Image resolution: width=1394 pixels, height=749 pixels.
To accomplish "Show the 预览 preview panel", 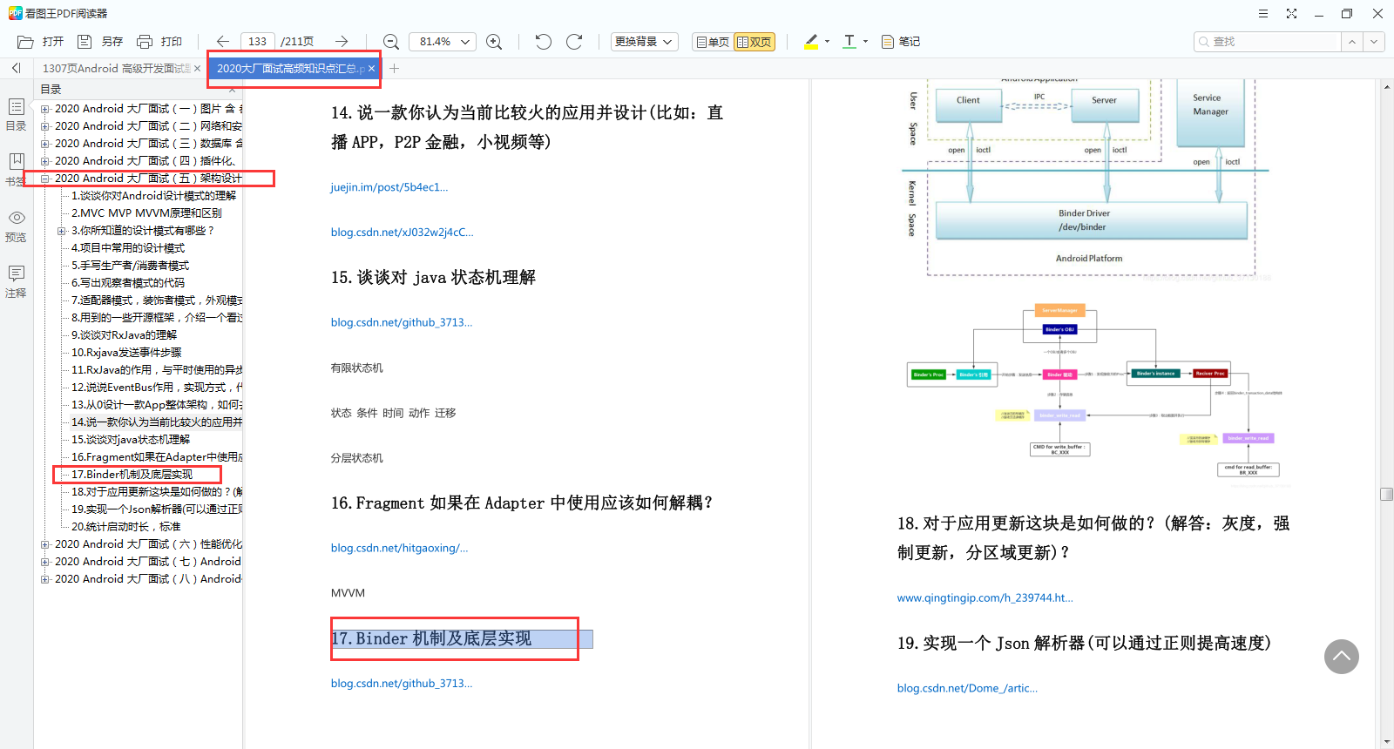I will [16, 226].
